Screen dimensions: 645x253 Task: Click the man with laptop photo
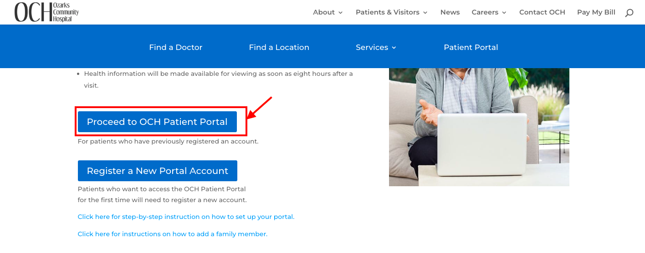(479, 127)
